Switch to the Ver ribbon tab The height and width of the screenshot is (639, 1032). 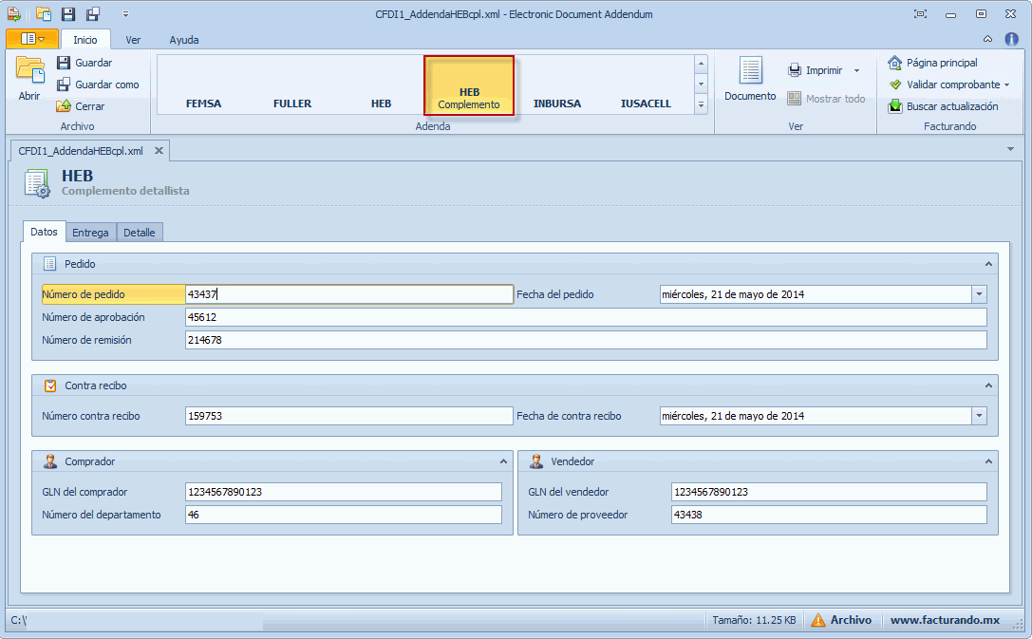(133, 40)
